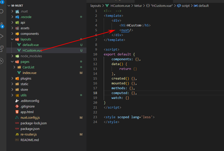Click the store folder icon
This screenshot has width=224, height=151.
click(17, 89)
